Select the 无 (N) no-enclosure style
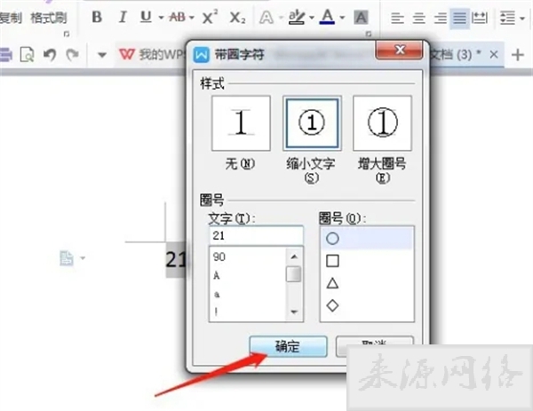533x411 pixels. tap(241, 123)
